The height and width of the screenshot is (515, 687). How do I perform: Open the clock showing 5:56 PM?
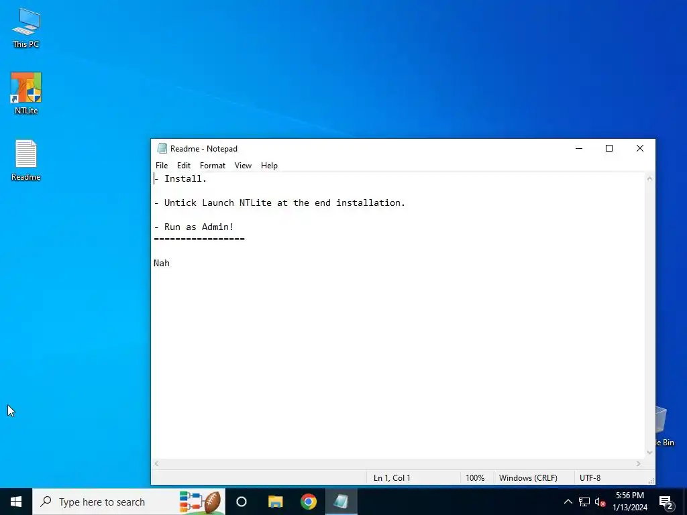point(629,502)
